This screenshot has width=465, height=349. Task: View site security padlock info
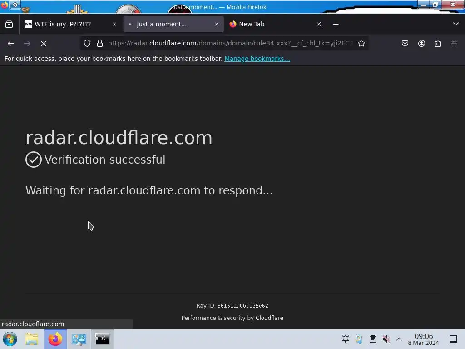point(100,43)
